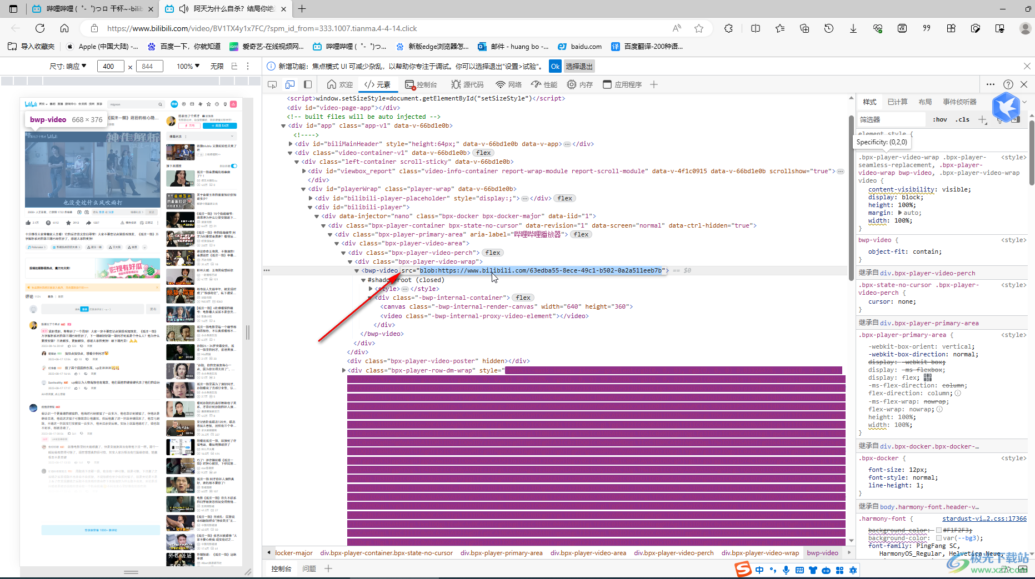Toggle the :hov element state button
1035x579 pixels.
[x=940, y=119]
